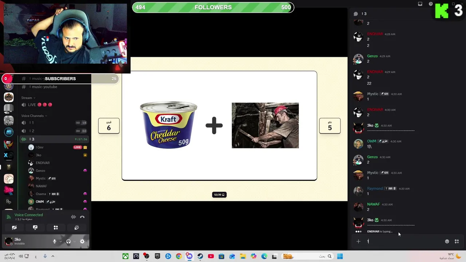The width and height of the screenshot is (466, 262).
Task: Open the emoji picker in chat box
Action: click(447, 241)
